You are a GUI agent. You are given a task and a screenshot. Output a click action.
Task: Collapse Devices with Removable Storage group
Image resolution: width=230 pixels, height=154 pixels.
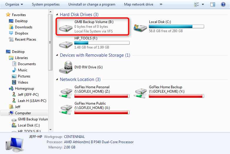click(x=57, y=55)
